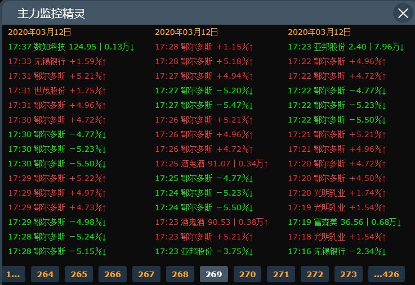Screen dimensions: 415x285
Task: Open 17:37 数知科技 124.95 entry
Action: [72, 47]
